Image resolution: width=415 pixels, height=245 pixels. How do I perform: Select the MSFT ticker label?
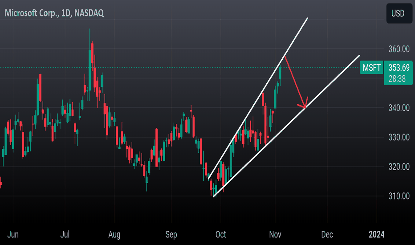(x=372, y=68)
